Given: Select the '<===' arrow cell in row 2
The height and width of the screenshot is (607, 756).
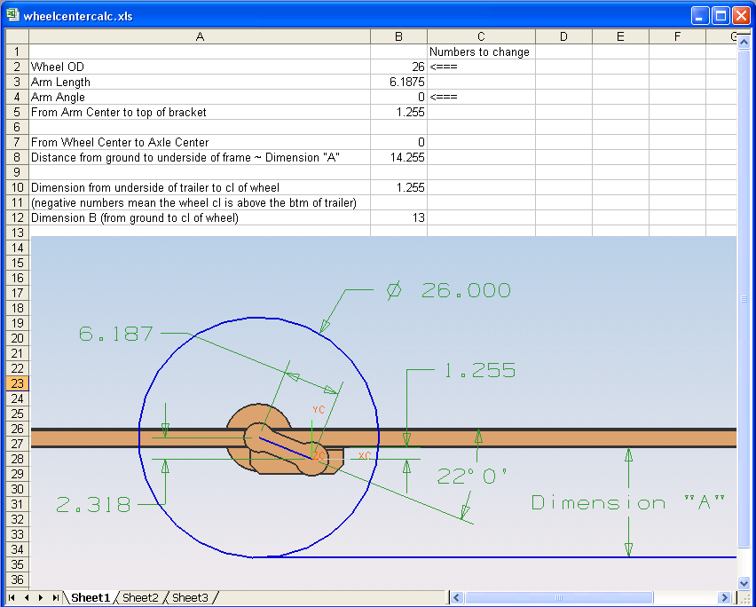Looking at the screenshot, I should point(481,67).
